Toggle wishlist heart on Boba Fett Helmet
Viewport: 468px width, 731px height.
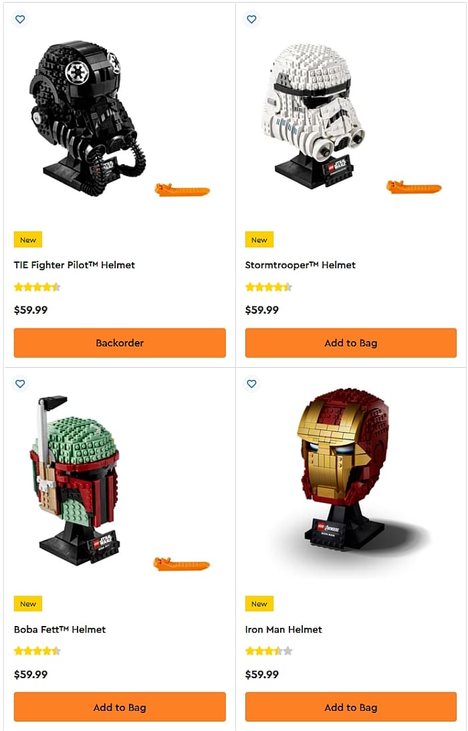coord(20,384)
